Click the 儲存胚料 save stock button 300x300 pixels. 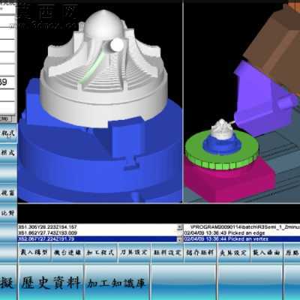tap(200, 253)
